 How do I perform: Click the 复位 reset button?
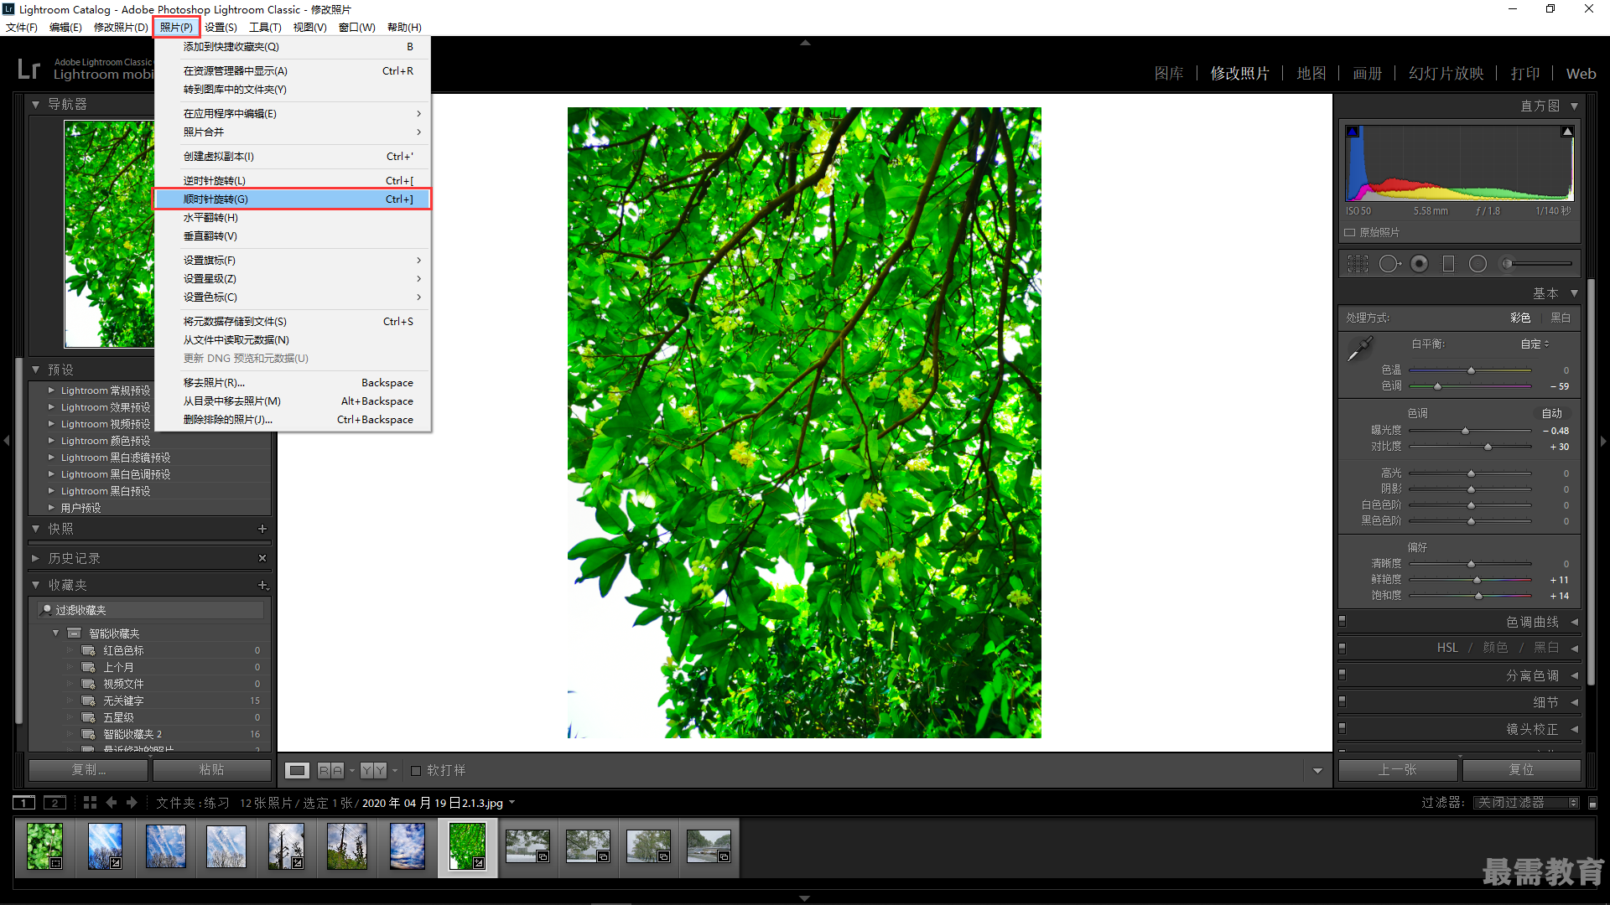1522,770
